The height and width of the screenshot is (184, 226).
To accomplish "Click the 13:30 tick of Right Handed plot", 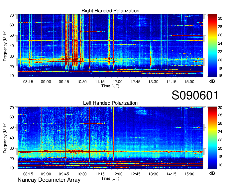I will pos(153,82).
